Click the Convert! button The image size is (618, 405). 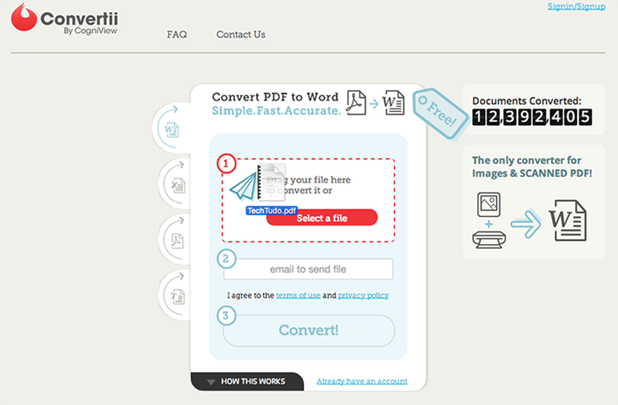308,330
